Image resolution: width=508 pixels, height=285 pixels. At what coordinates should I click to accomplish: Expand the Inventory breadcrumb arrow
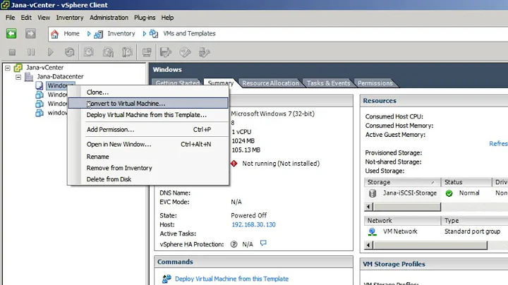(x=89, y=34)
